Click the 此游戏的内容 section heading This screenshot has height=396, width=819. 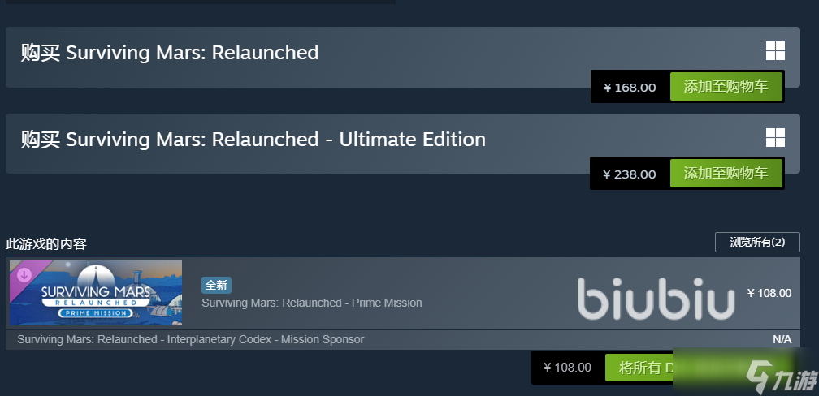(x=46, y=243)
